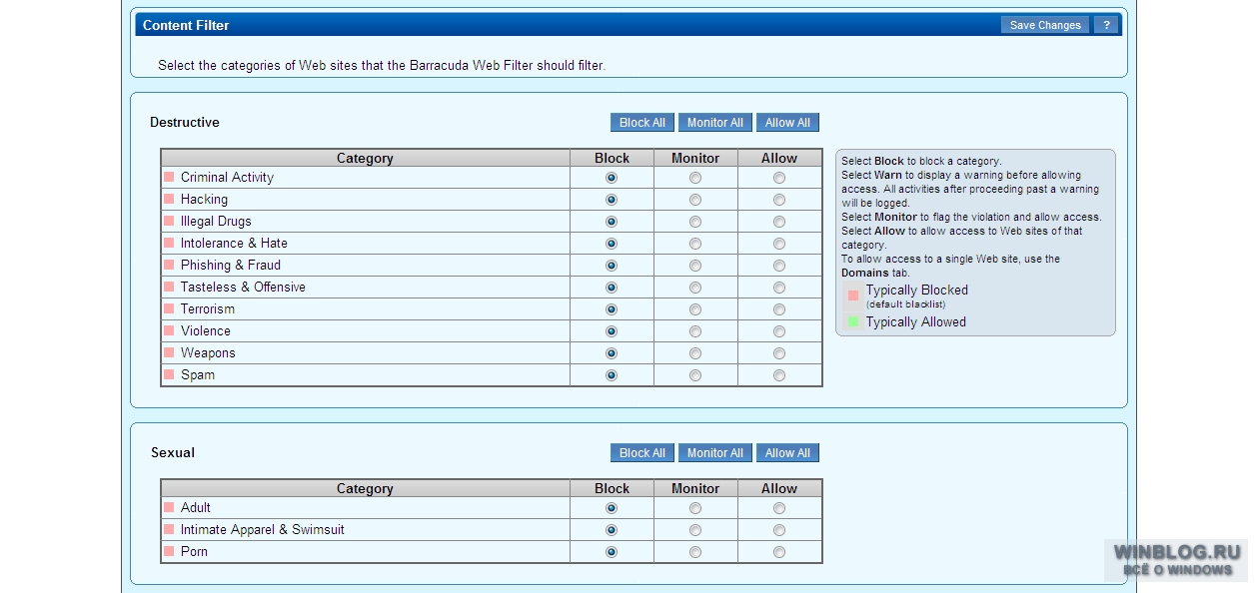1258x593 pixels.
Task: Click Allow All for Destructive categories
Action: [787, 123]
